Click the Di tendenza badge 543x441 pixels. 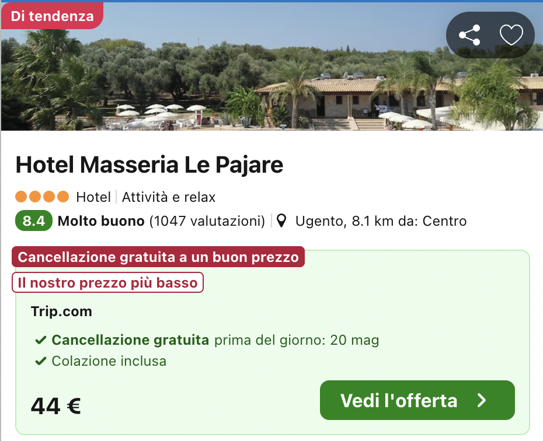coord(52,16)
